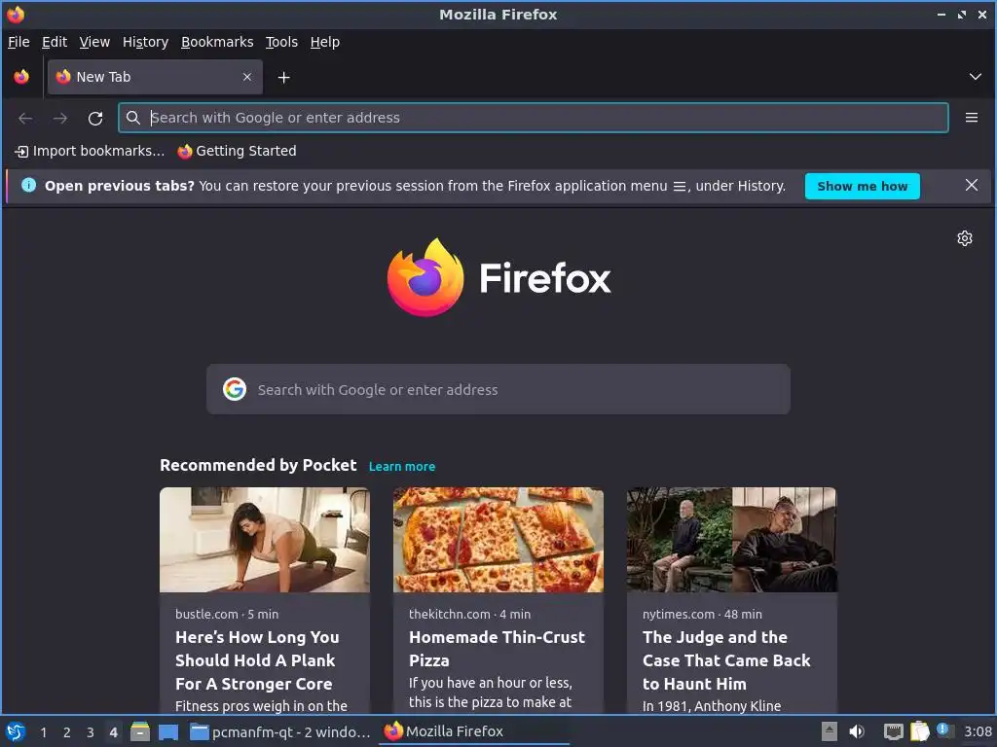Open the Getting Started bookmark
The height and width of the screenshot is (747, 997).
coord(237,151)
